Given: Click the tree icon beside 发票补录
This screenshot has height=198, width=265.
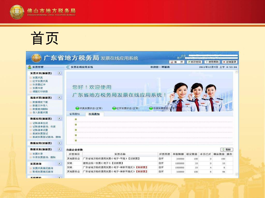Looking at the screenshot, I should (31, 154).
